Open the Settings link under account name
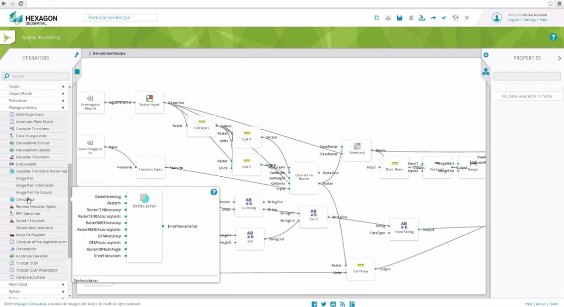This screenshot has width=564, height=307. (x=530, y=20)
